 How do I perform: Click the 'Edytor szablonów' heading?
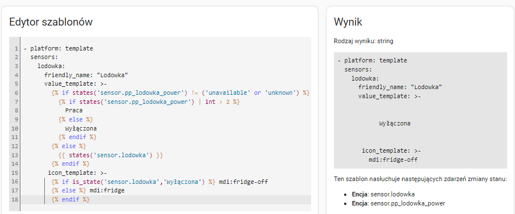51,22
